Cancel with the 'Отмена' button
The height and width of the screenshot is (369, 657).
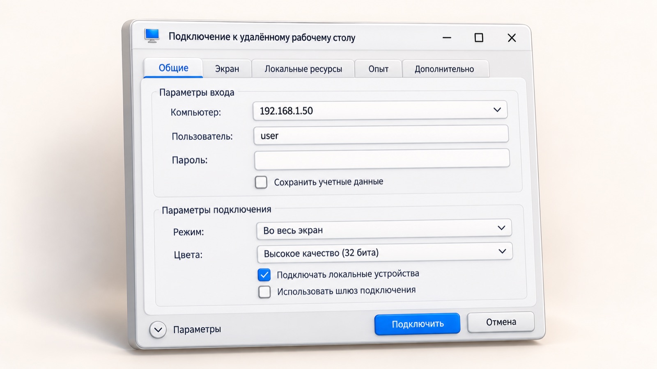501,322
